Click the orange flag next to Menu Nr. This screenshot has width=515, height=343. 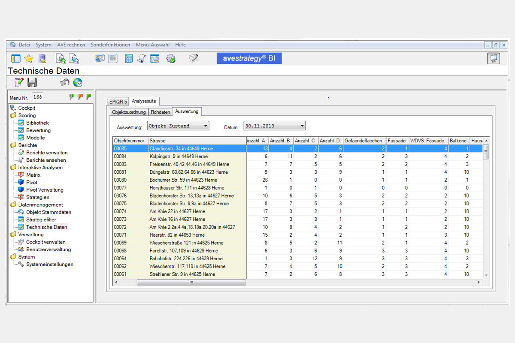(80, 97)
